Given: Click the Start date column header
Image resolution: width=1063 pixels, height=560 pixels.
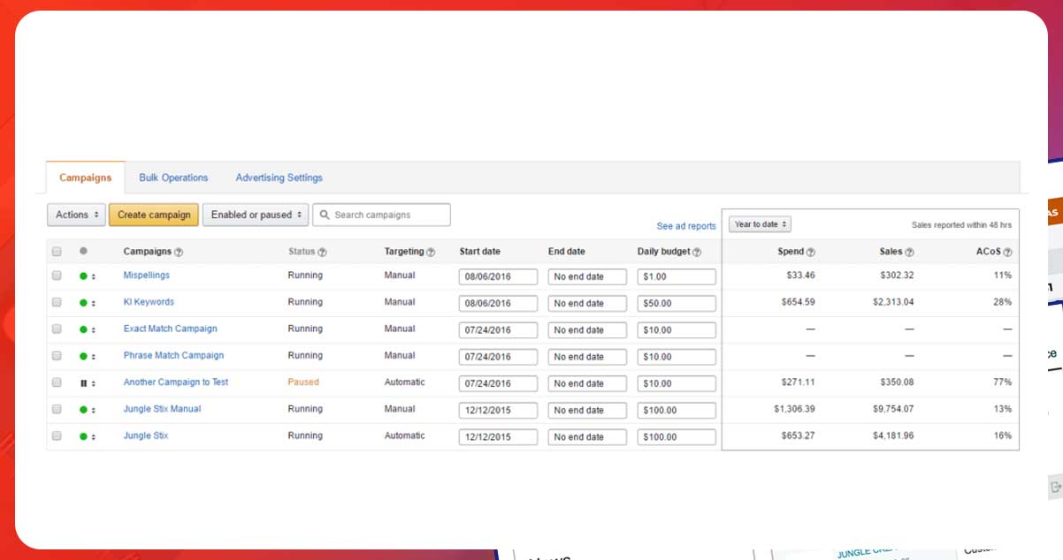Looking at the screenshot, I should (x=479, y=252).
